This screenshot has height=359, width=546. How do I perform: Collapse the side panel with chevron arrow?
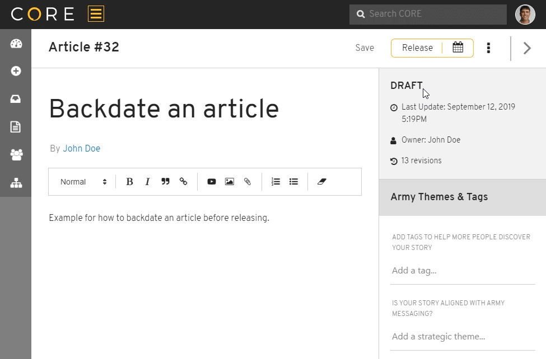pyautogui.click(x=527, y=48)
